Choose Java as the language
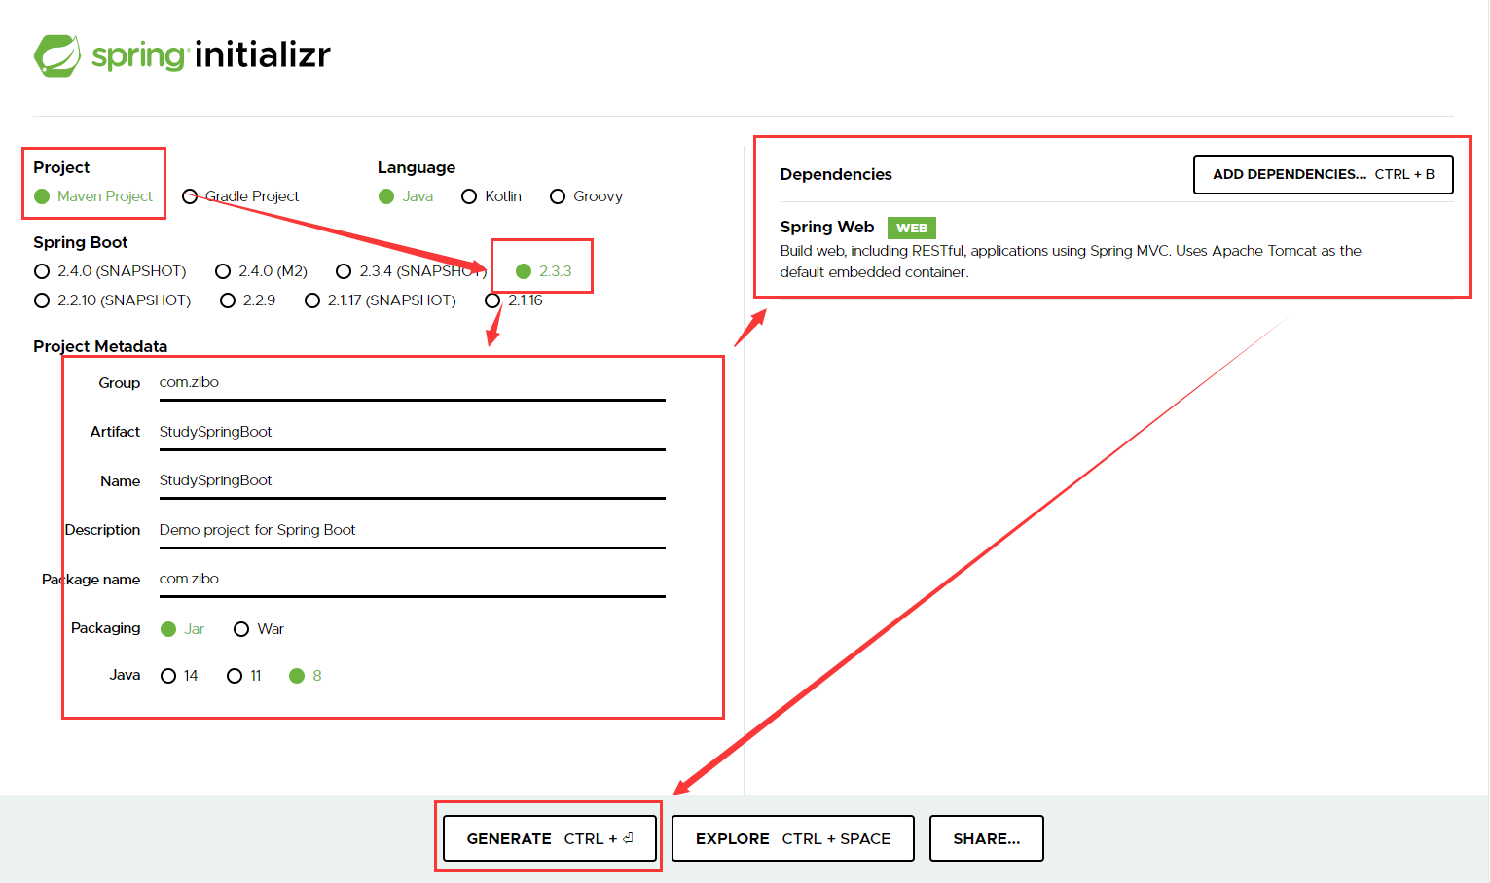Screen dimensions: 1490x883 pyautogui.click(x=406, y=196)
